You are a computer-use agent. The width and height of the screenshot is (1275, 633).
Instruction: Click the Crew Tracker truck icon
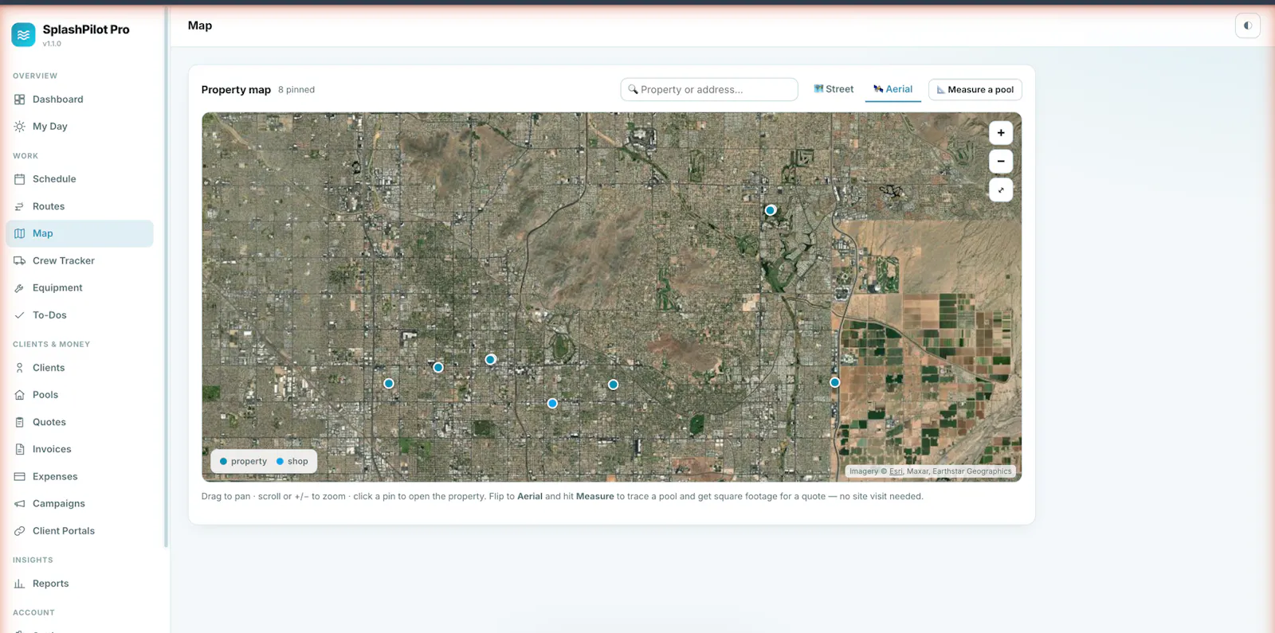20,260
